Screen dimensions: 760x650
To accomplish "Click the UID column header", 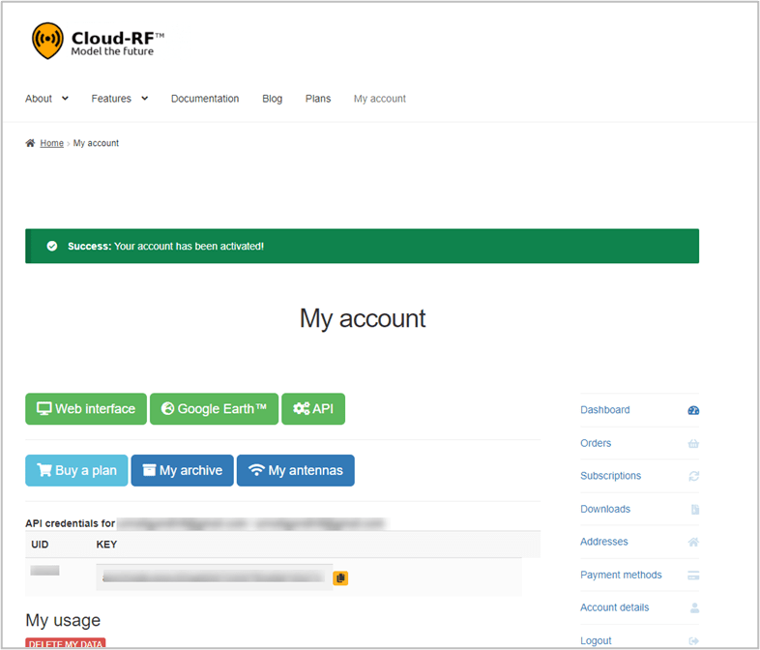I will tap(40, 545).
